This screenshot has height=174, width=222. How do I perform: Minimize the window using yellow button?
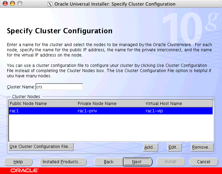pyautogui.click(x=12, y=4)
